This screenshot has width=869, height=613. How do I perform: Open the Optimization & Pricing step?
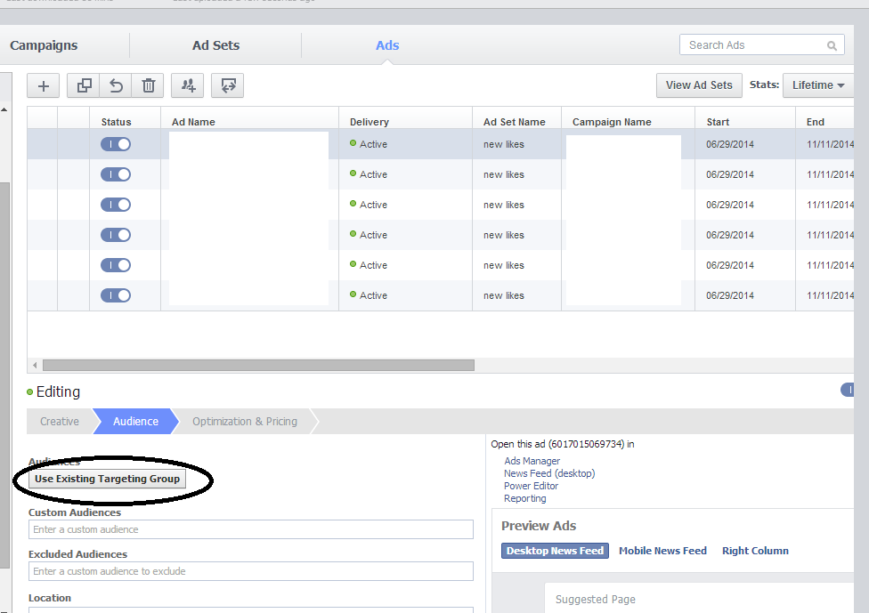pos(244,422)
